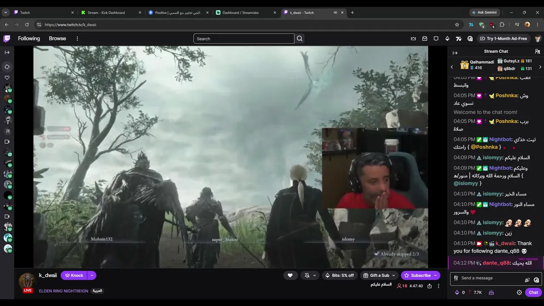This screenshot has width=544, height=306.
Task: Open the media controls icon in browser toolbar
Action: tap(517, 25)
